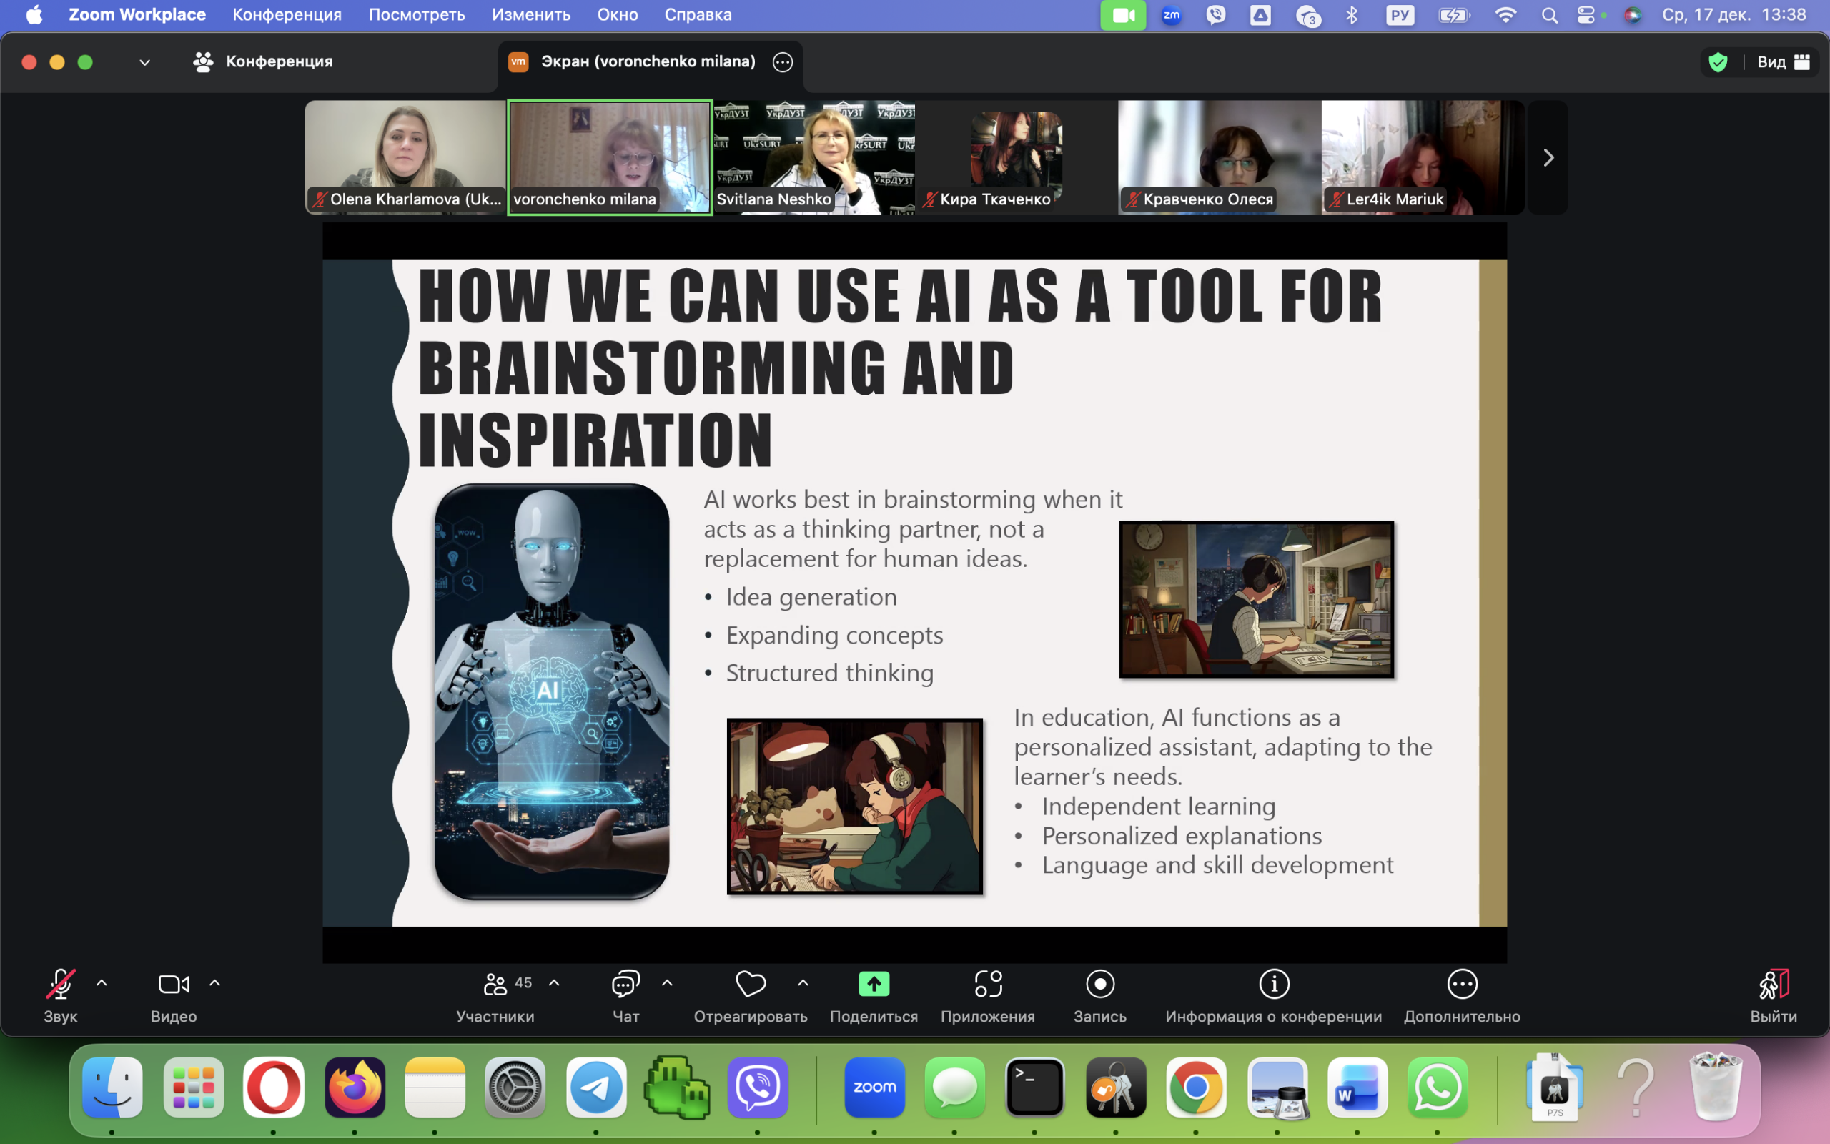
Task: Expand audio options arrow next to Звук
Action: 102,983
